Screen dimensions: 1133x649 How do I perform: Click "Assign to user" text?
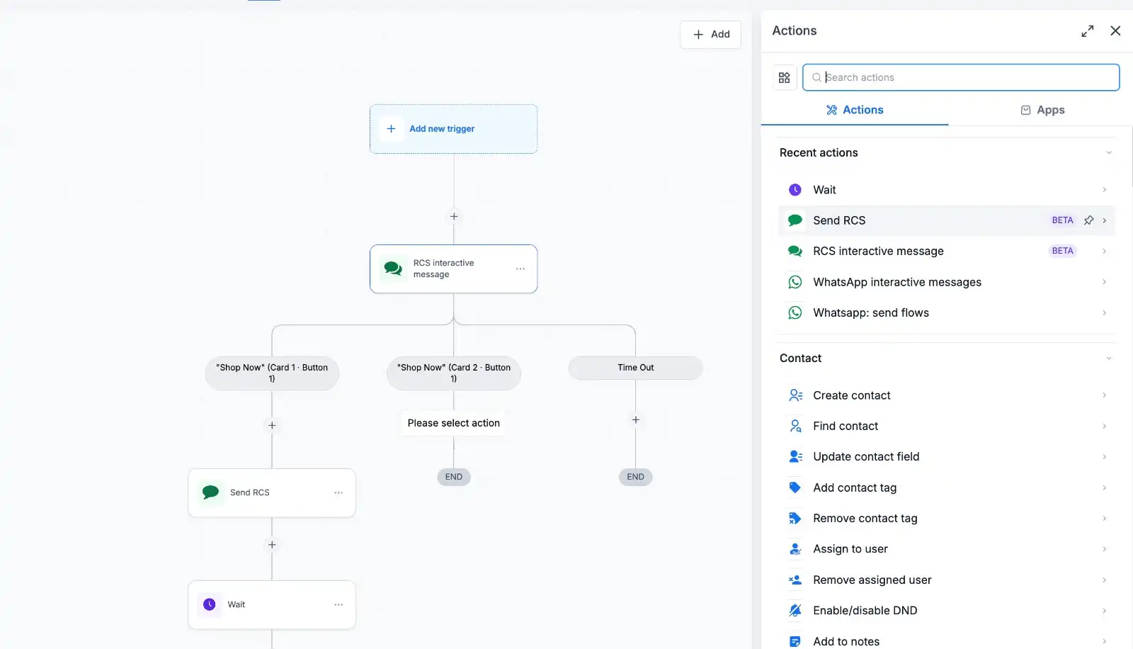tap(850, 549)
